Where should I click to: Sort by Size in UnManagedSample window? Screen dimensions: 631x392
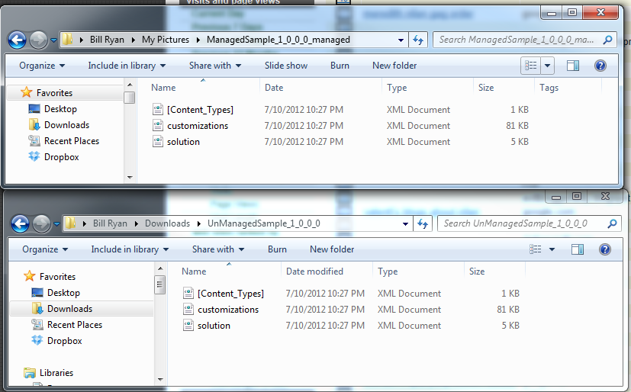[x=476, y=272]
